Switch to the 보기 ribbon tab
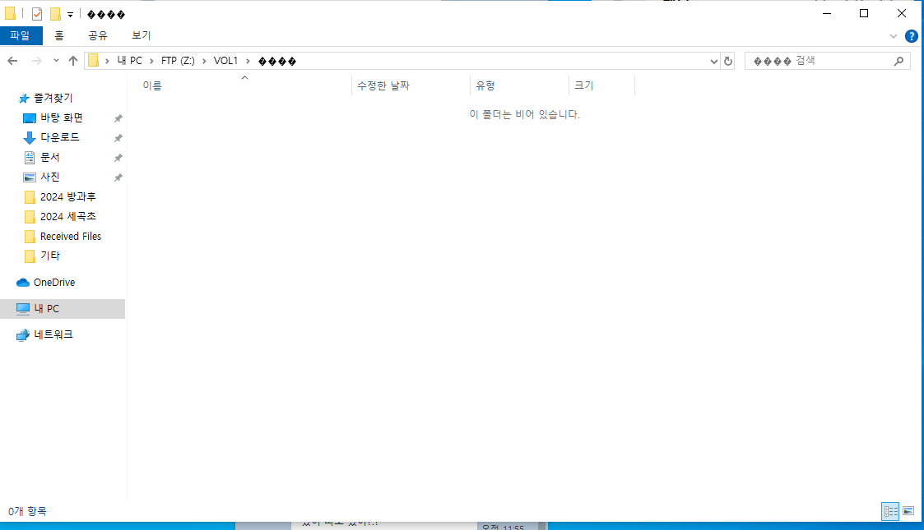 pyautogui.click(x=142, y=36)
